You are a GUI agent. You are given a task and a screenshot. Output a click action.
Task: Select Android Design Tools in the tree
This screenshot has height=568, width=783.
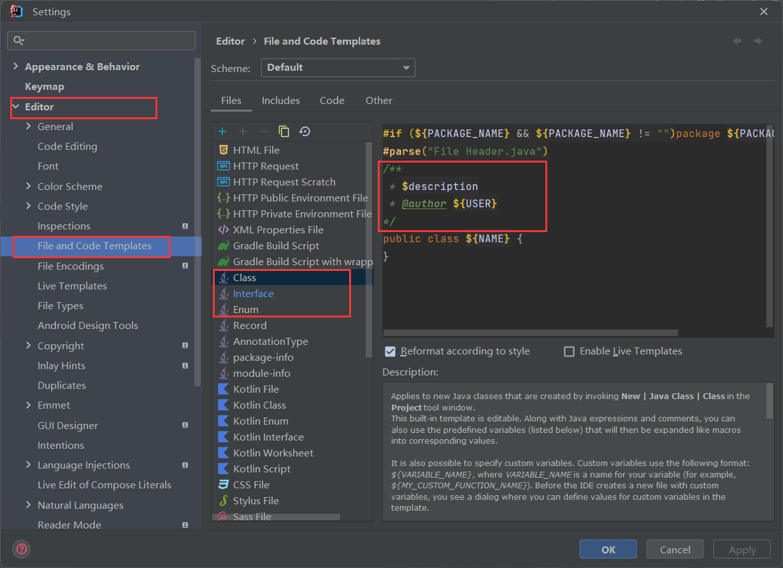pos(88,325)
